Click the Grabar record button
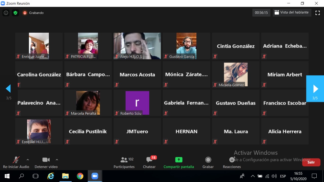This screenshot has height=182, width=324. pos(208,163)
